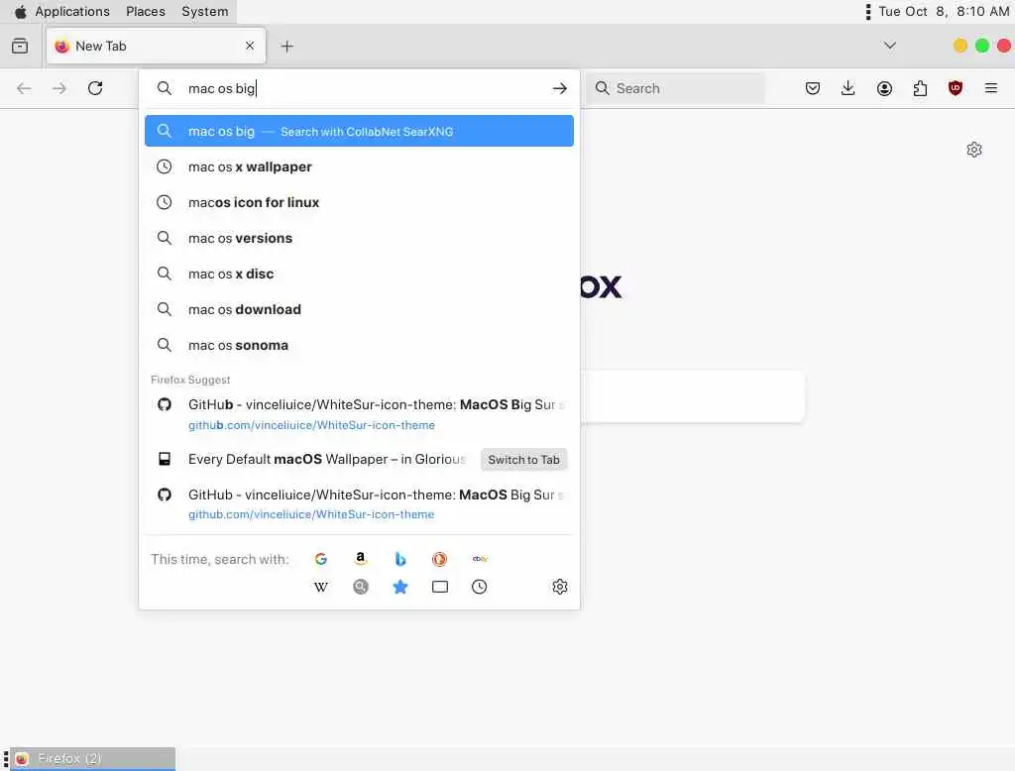The image size is (1015, 771).
Task: Click Firefox (2) taskbar button
Action: [93, 758]
